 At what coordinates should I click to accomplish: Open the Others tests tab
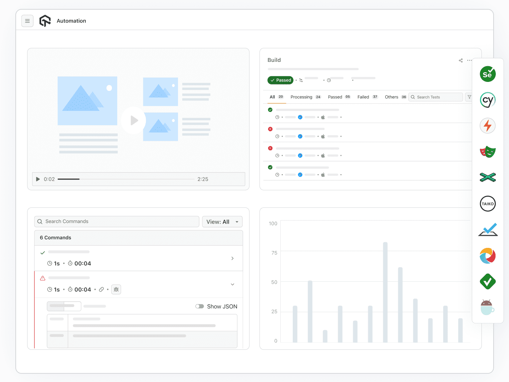[x=395, y=97]
